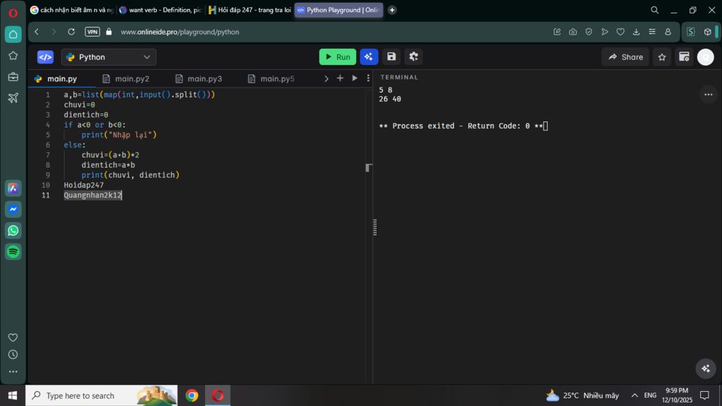Open a new browser tab

pyautogui.click(x=392, y=10)
